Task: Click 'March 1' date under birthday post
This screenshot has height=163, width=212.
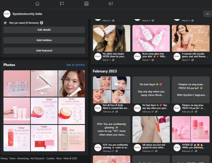Action: pyautogui.click(x=186, y=60)
